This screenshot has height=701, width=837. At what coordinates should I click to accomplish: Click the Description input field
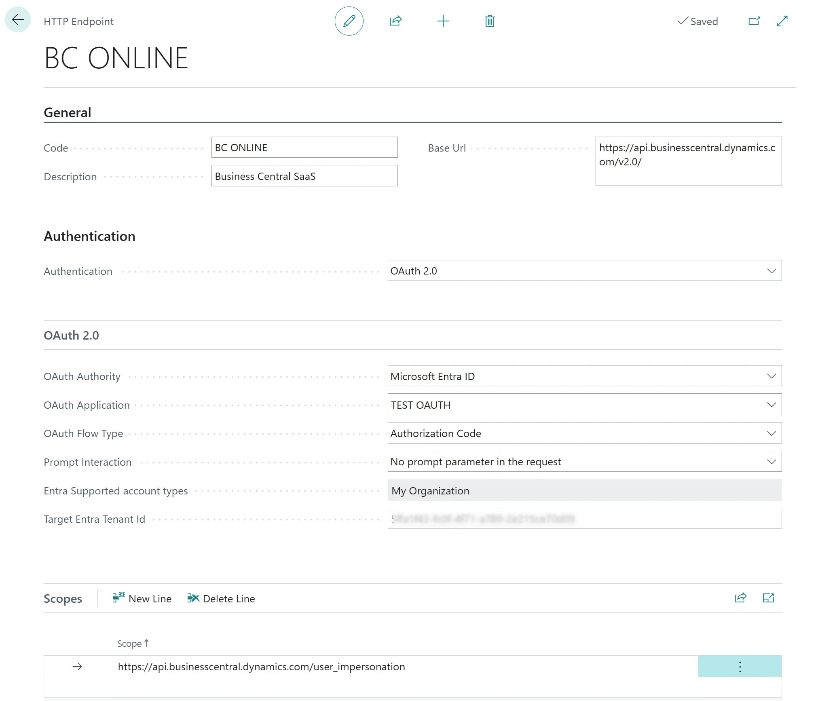[x=304, y=176]
